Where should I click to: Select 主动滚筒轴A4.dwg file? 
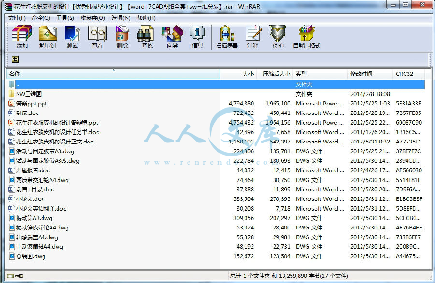click(40, 247)
